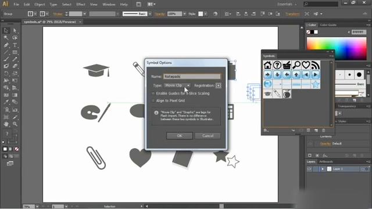Click OK in Symbol Options dialog

[x=180, y=136]
